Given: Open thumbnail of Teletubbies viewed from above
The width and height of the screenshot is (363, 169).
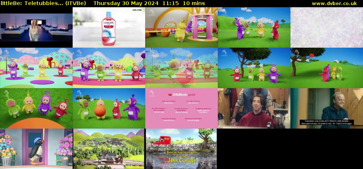Looking at the screenshot, I should point(36,108).
